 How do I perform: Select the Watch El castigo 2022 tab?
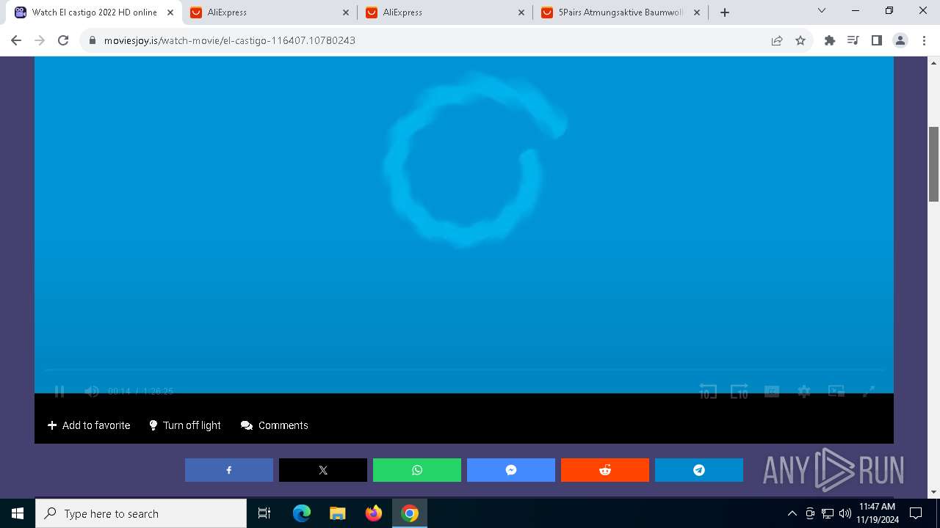tap(94, 12)
